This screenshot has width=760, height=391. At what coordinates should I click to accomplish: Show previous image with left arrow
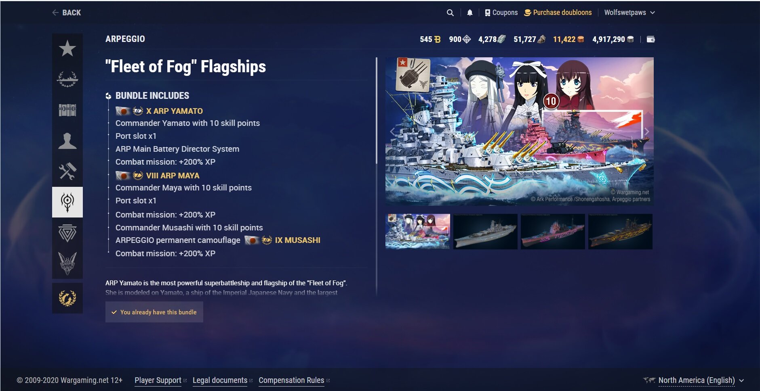coord(392,132)
